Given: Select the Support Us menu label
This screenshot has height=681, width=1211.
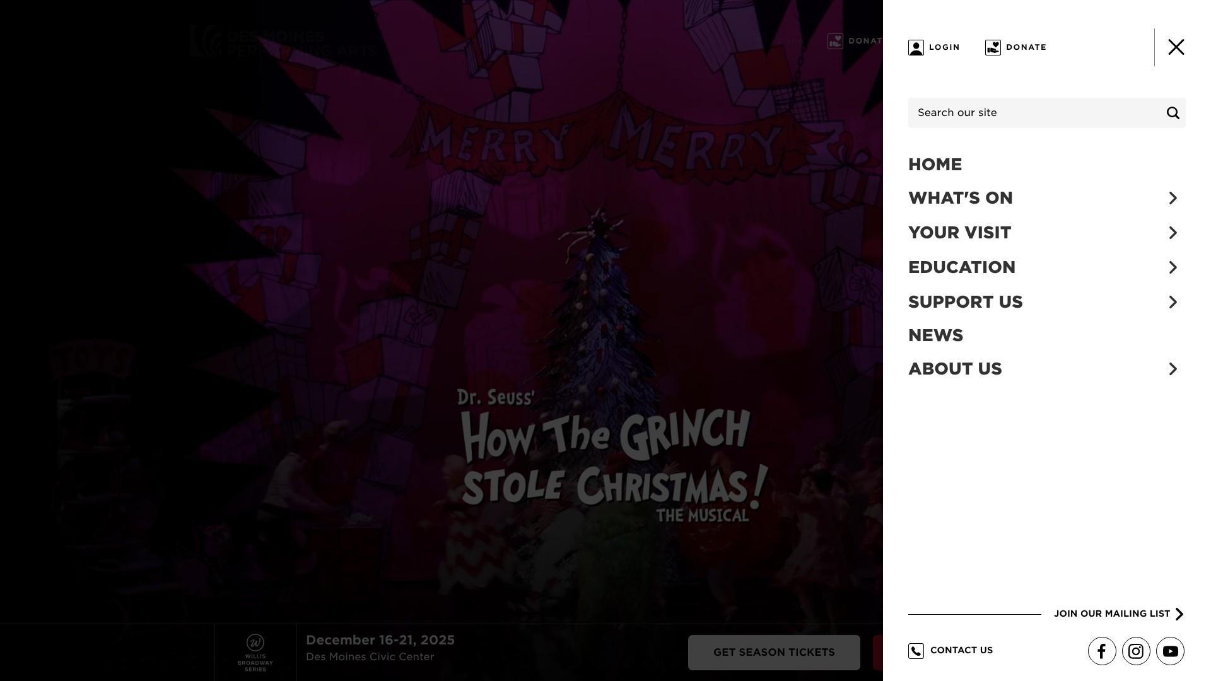Looking at the screenshot, I should 965,302.
